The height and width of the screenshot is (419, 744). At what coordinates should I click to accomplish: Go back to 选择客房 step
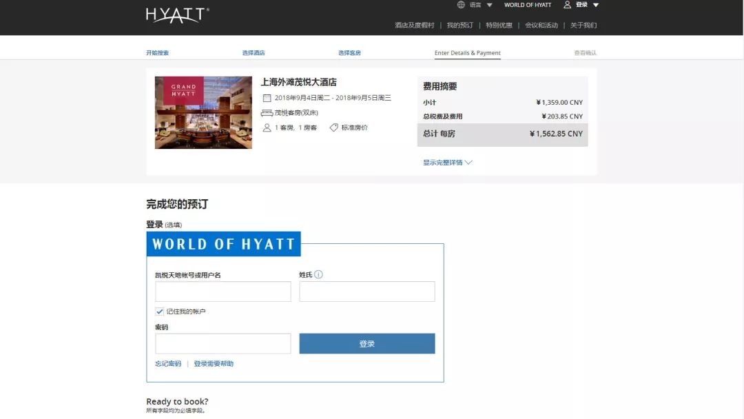349,53
